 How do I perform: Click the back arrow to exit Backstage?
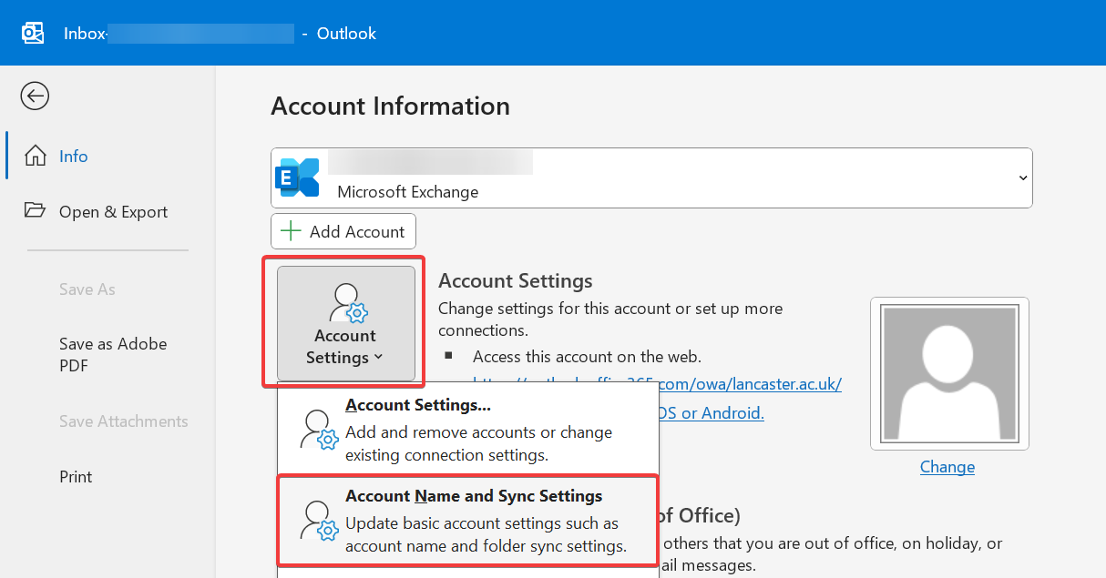pos(35,96)
